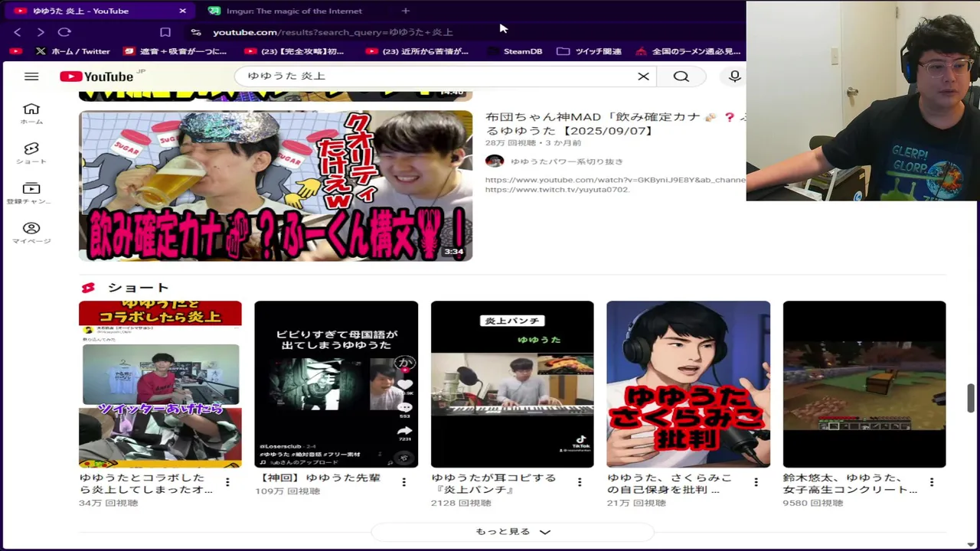Close the ゆゆうた 炎上 YouTube tab

(x=182, y=11)
